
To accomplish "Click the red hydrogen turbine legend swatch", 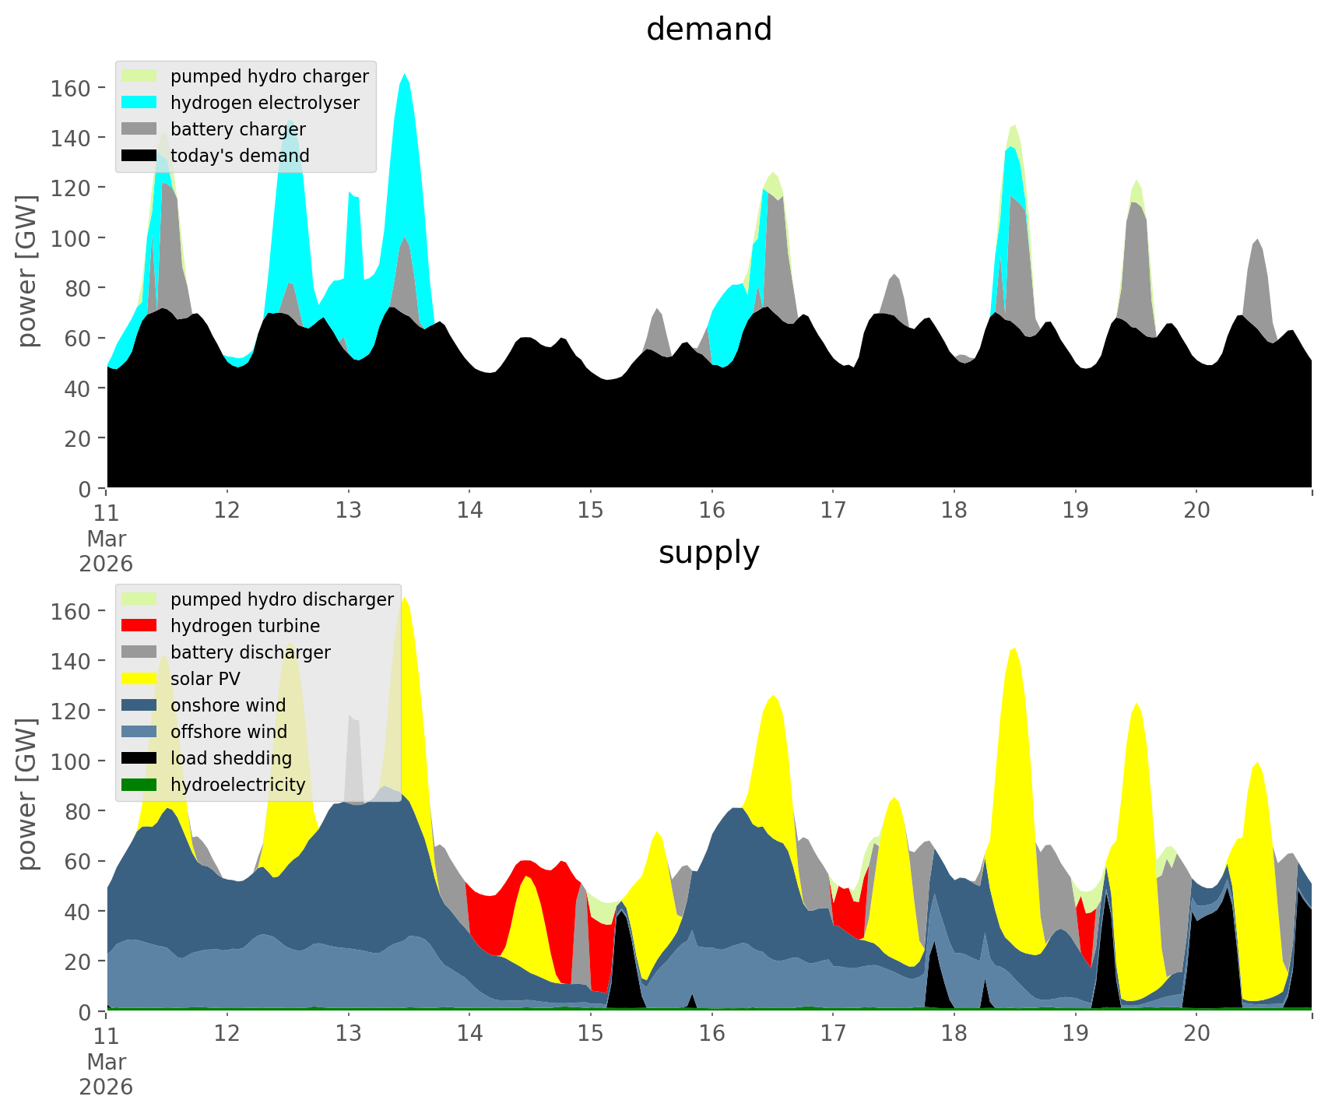I will [x=139, y=626].
